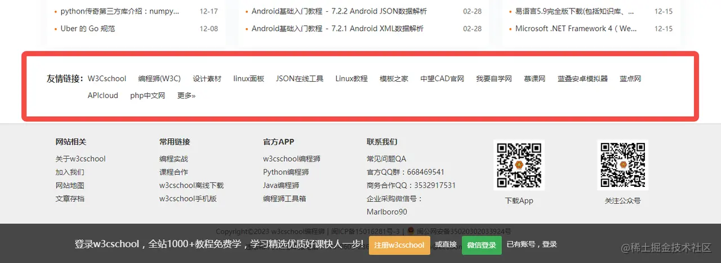Open the 慕课网 link

[535, 79]
